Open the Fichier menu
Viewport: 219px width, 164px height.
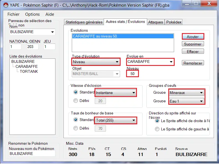tap(13, 14)
